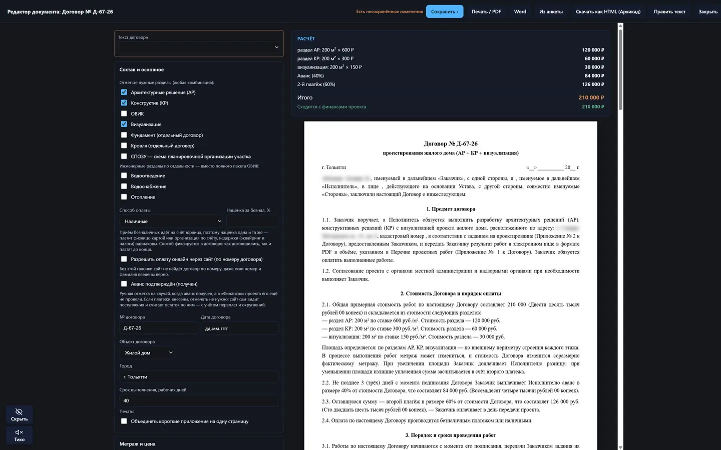Click the Аванс (40%) calculation row
721x450 pixels.
pyautogui.click(x=451, y=75)
